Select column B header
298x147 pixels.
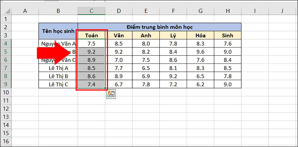58,11
